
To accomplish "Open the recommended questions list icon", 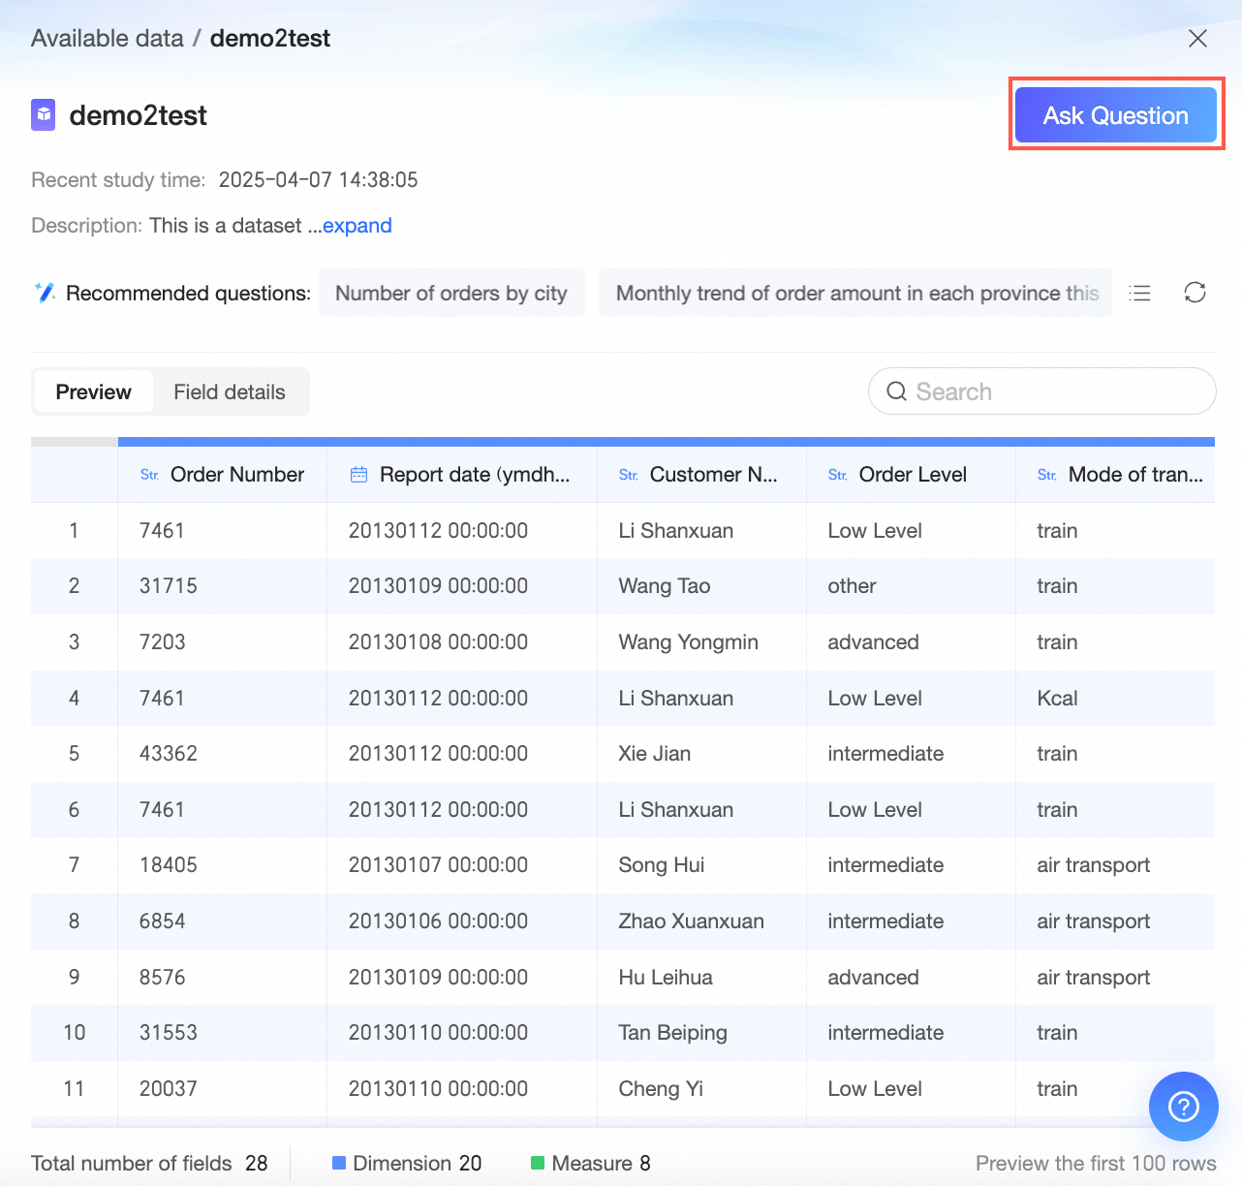I will click(x=1140, y=293).
